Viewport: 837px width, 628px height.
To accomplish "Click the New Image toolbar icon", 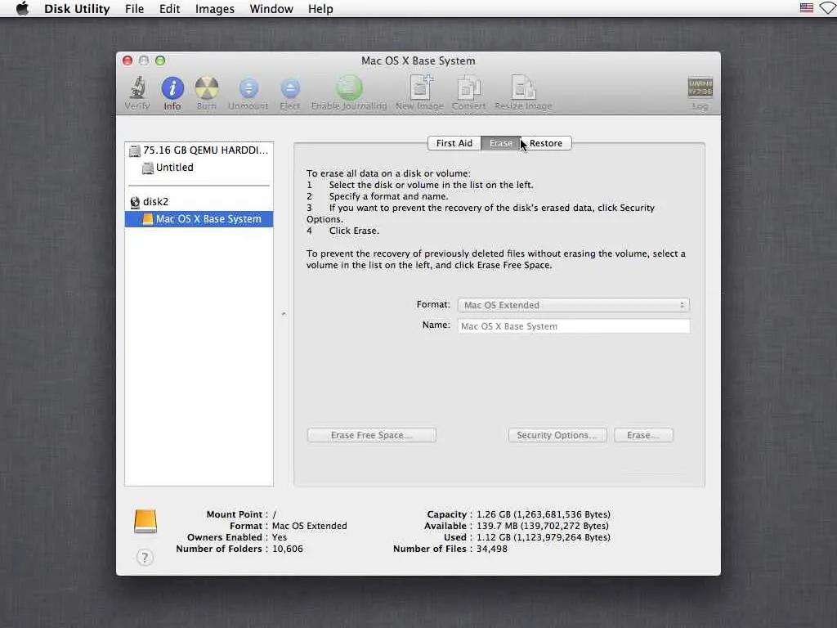I will coord(419,92).
